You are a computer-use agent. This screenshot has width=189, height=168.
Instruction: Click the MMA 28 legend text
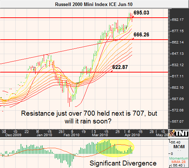pyautogui.click(x=179, y=162)
